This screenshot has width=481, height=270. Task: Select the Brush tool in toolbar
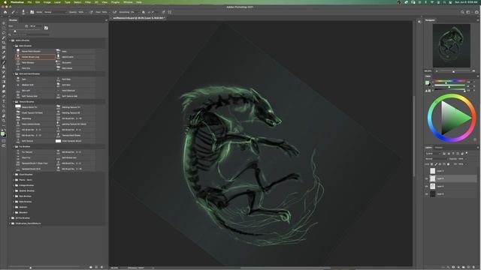coord(4,62)
